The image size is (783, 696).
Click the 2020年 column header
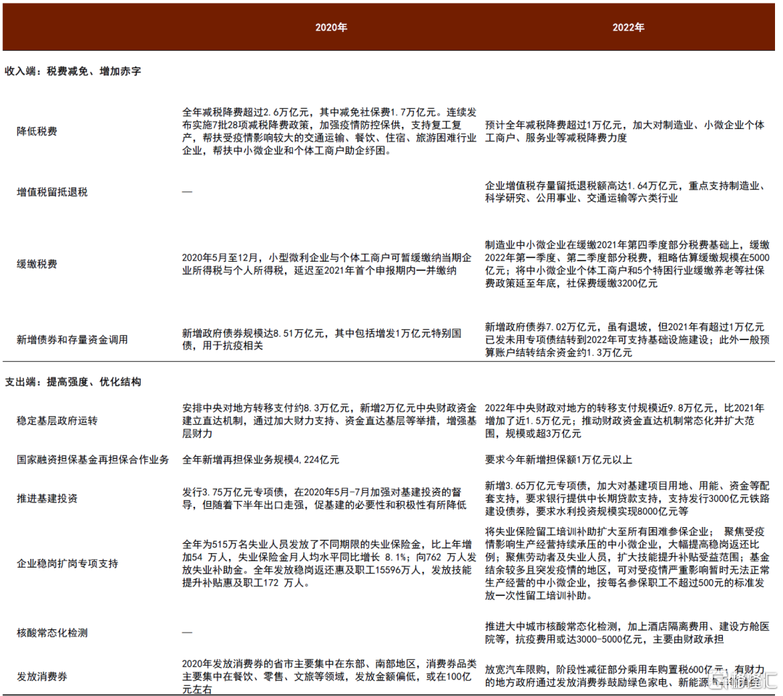[331, 28]
